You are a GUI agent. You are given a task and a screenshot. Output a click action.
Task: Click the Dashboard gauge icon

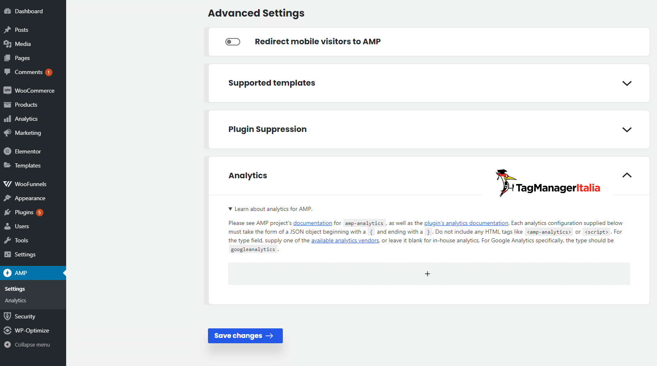pyautogui.click(x=7, y=11)
